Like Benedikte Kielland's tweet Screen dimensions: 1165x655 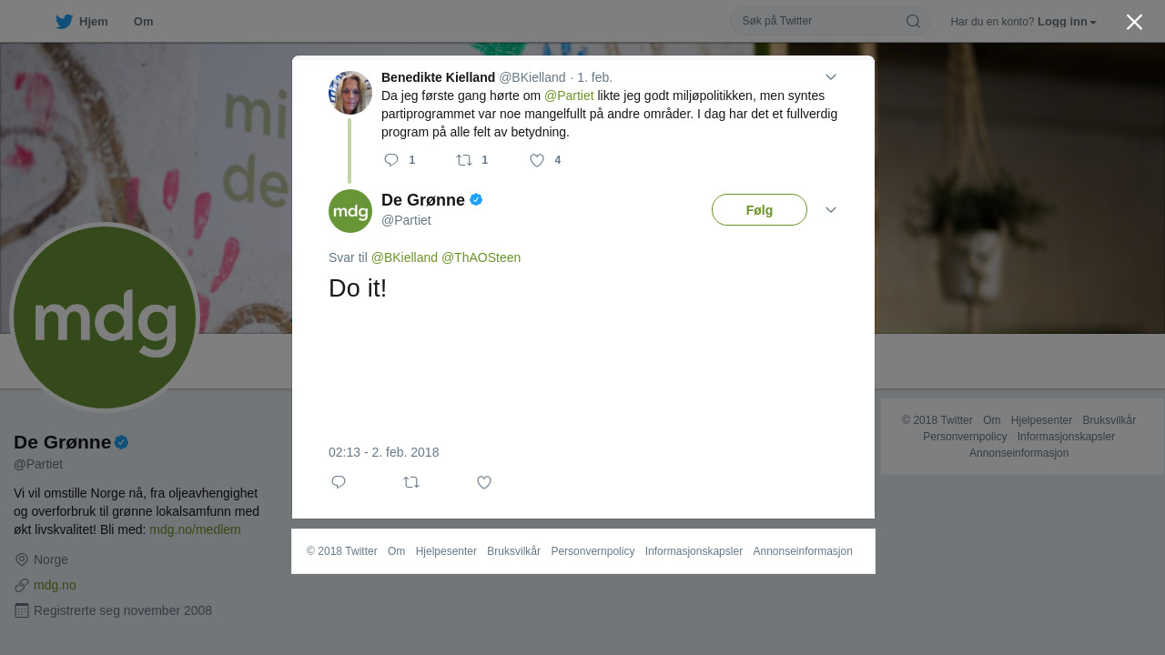click(537, 160)
